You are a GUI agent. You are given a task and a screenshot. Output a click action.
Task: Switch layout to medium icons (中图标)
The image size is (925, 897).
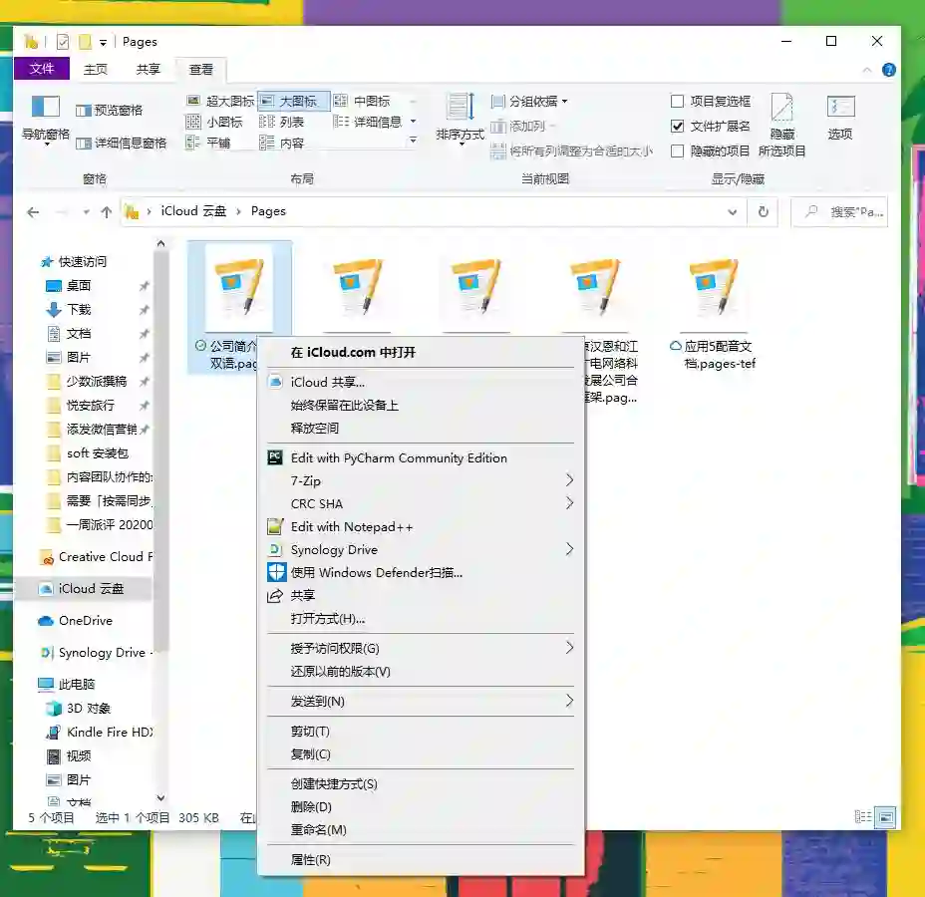pyautogui.click(x=362, y=101)
